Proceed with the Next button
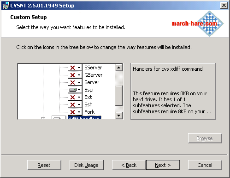This screenshot has height=178, width=230. pos(163,165)
